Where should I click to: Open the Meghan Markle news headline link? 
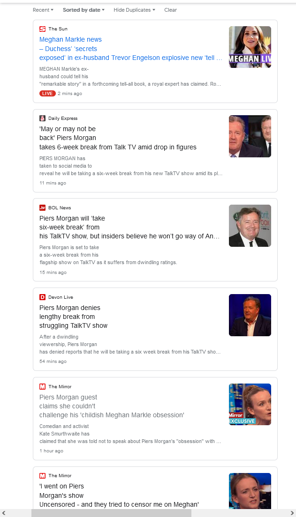tap(131, 49)
